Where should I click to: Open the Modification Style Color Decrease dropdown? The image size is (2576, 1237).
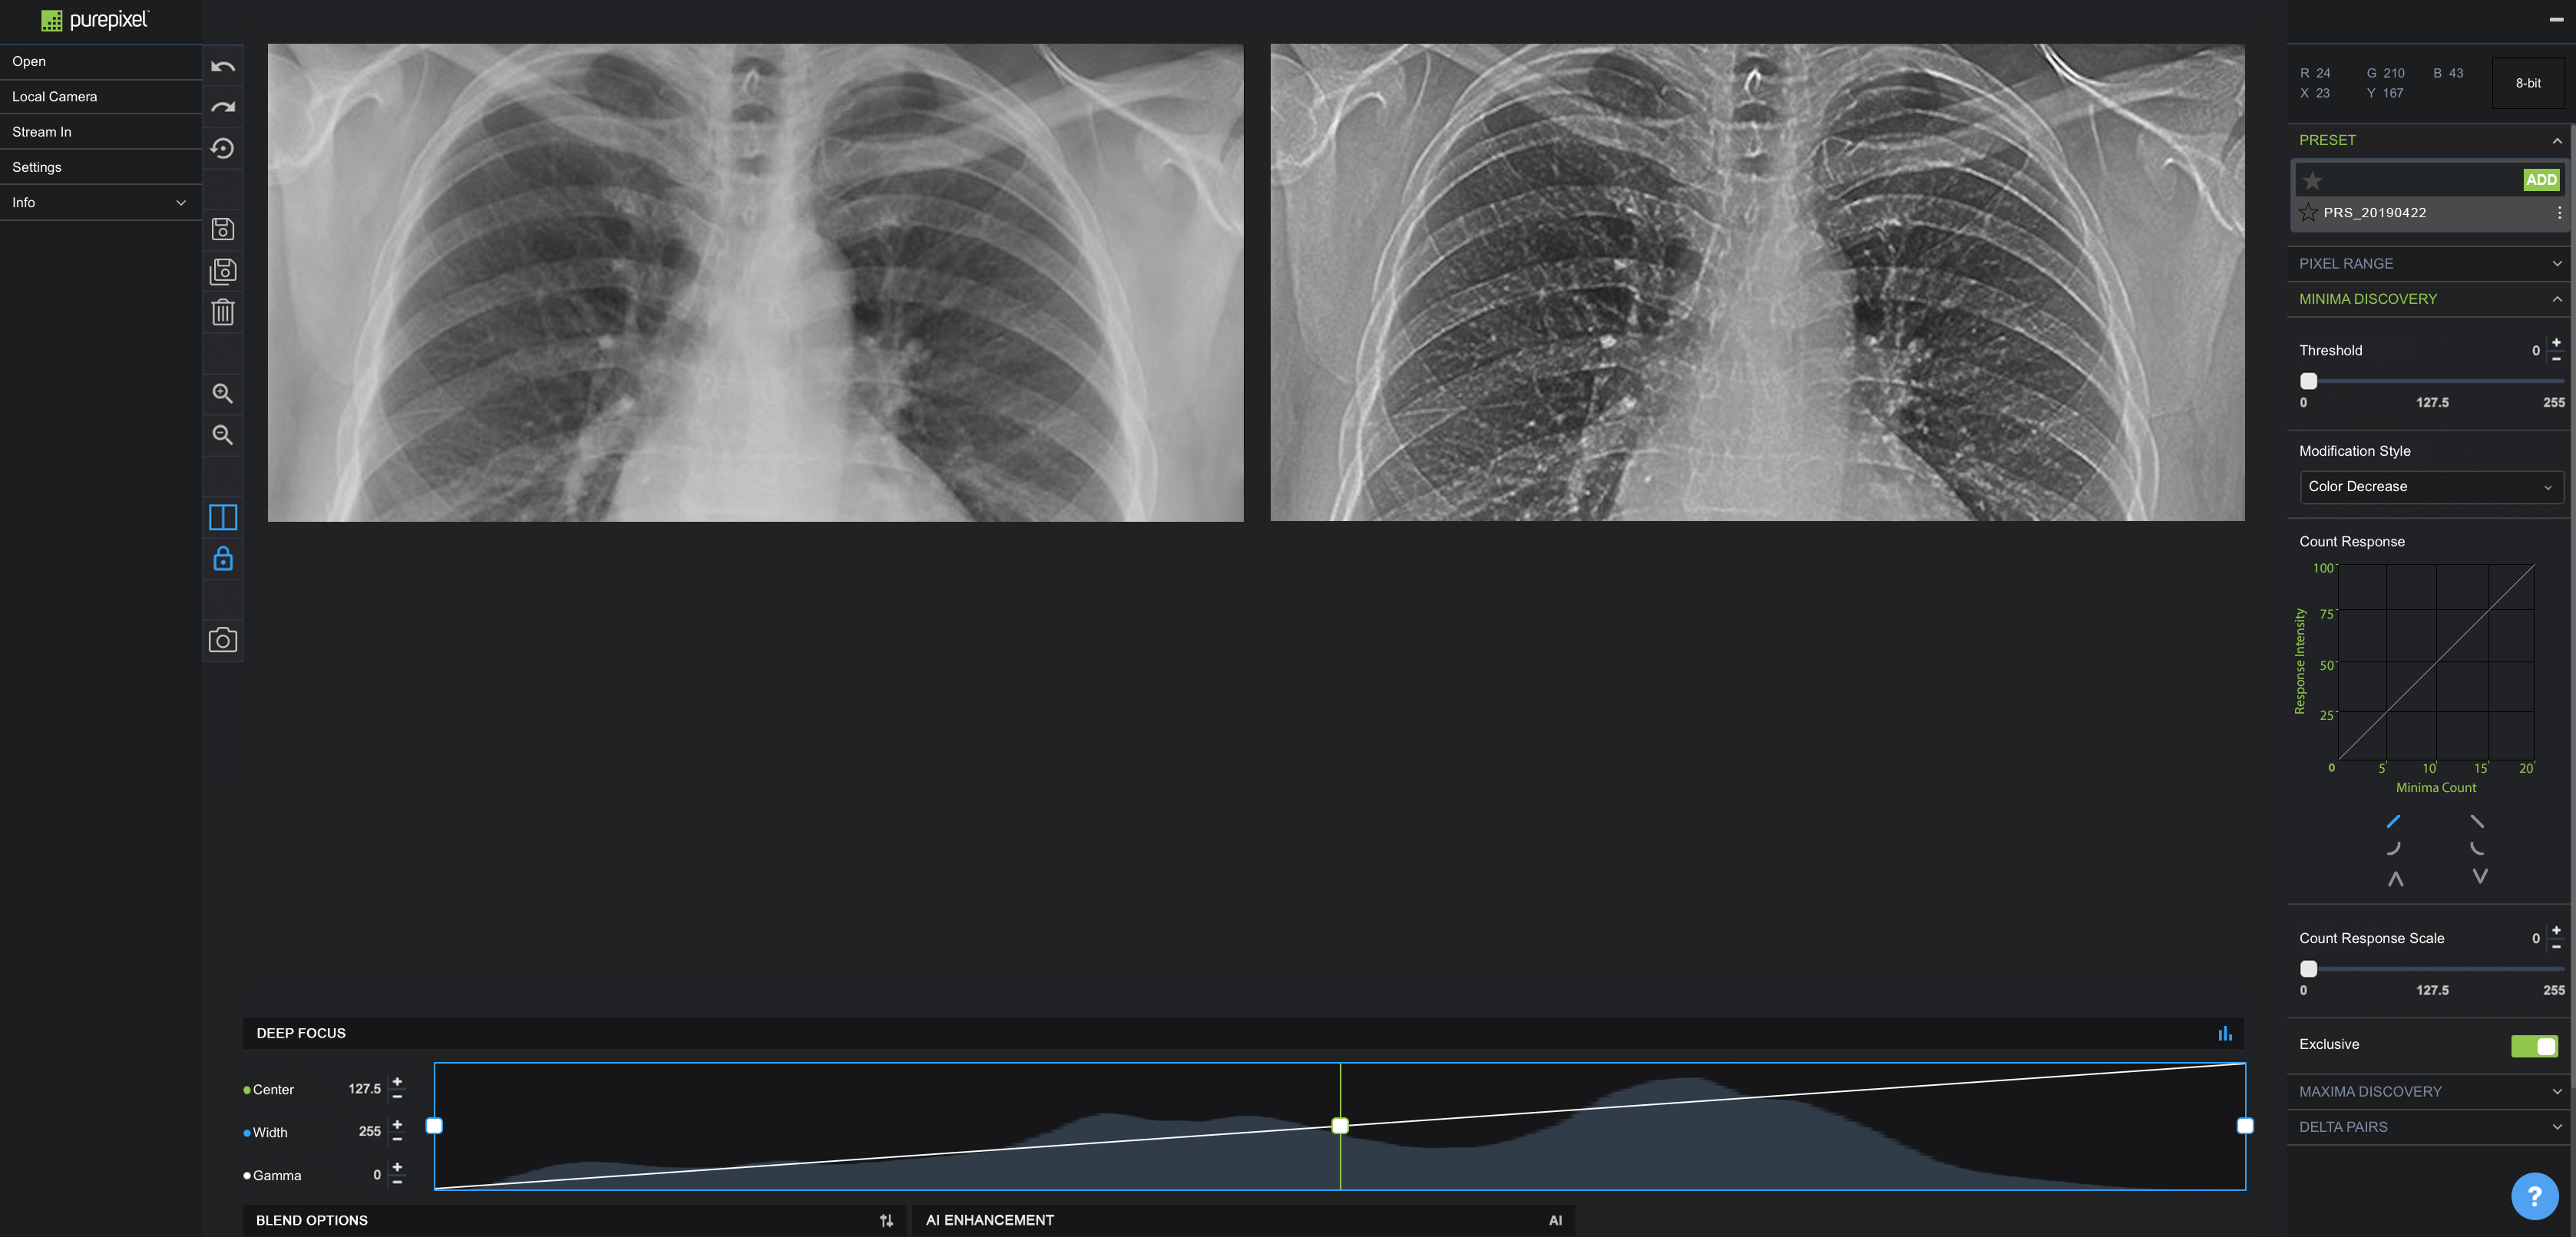(x=2430, y=487)
